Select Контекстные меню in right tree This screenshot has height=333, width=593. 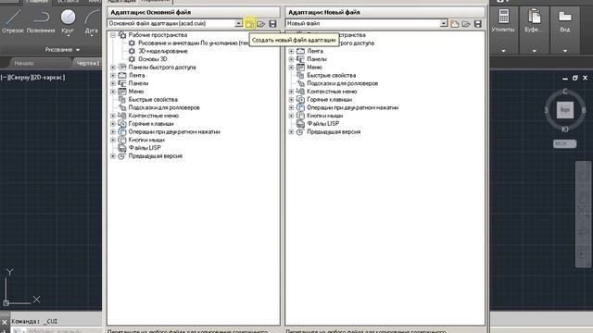pos(332,92)
